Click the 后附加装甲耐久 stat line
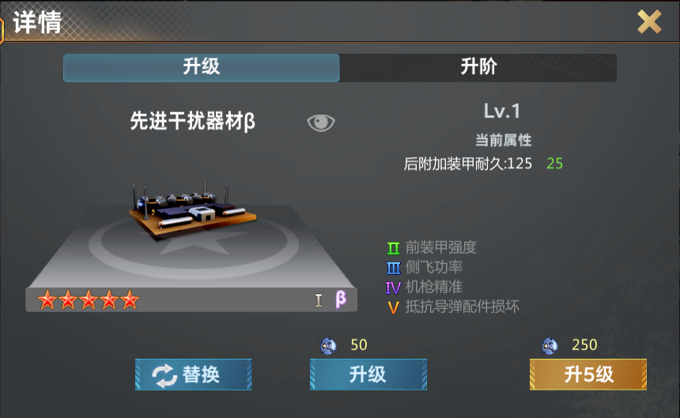680x418 pixels. (483, 164)
